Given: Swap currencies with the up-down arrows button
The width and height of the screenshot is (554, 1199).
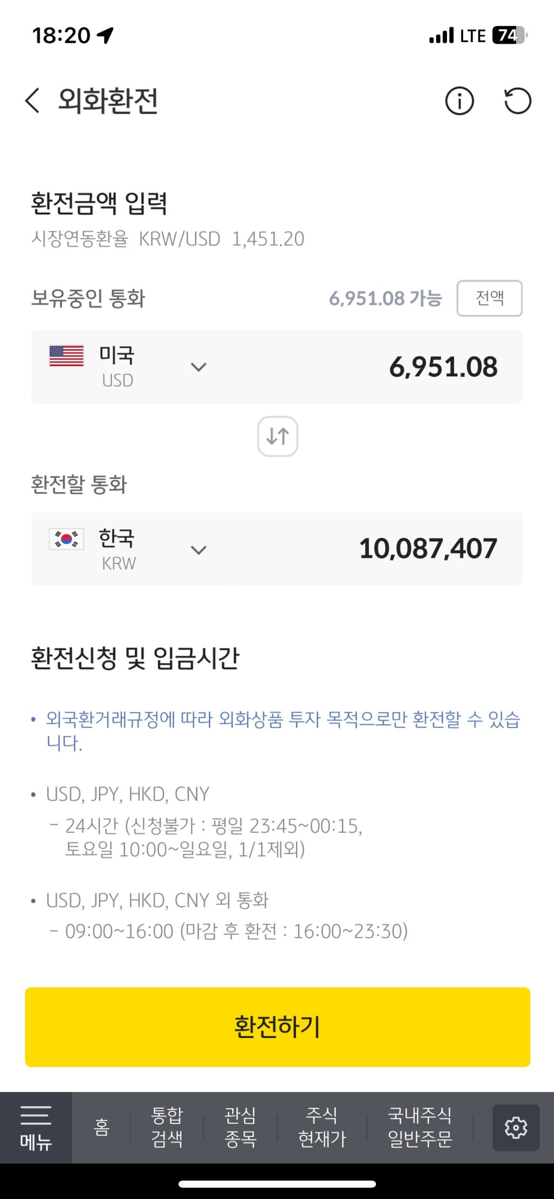Looking at the screenshot, I should pyautogui.click(x=277, y=436).
